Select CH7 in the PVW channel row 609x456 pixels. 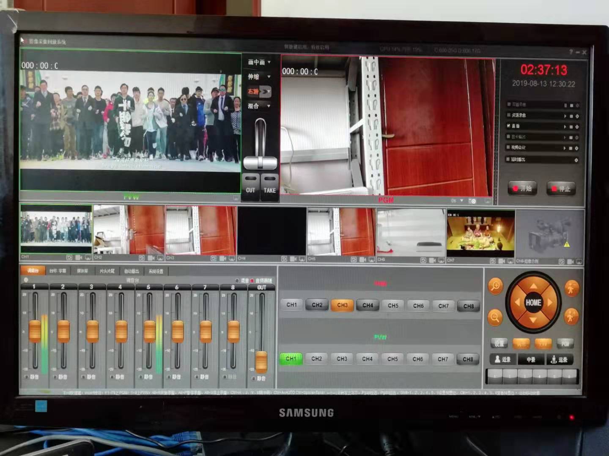[x=443, y=359]
